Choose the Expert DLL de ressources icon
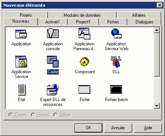The image size is (165, 136). point(53,89)
